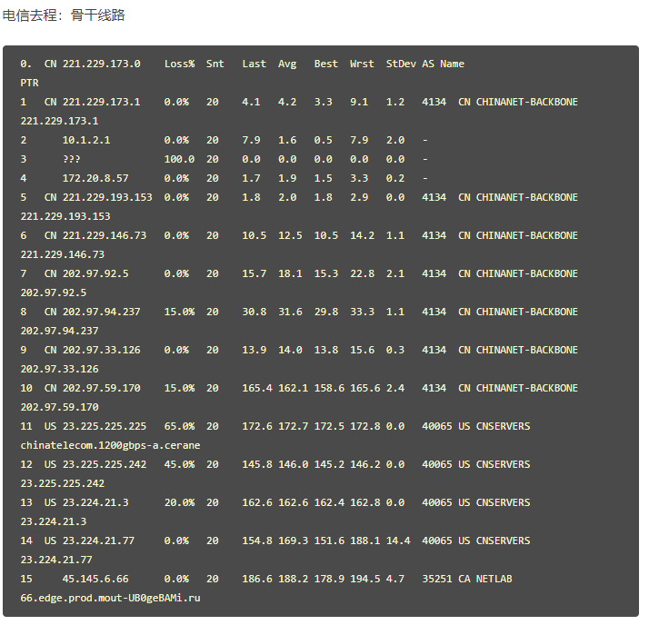Screen dimensions: 649x625
Task: Click IP address 45.145.6.66 in hop 15
Action: tap(95, 579)
